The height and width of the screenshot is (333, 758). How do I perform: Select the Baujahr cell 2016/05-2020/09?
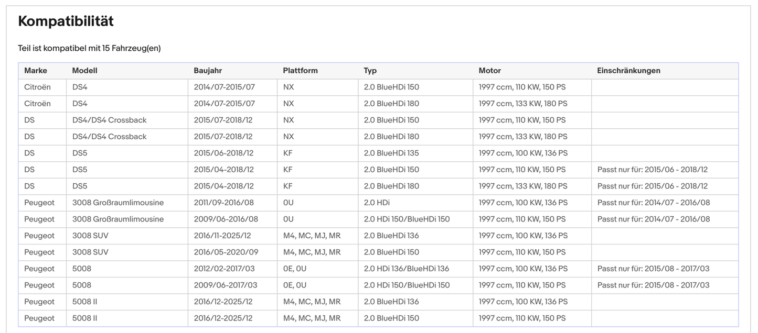pos(226,252)
